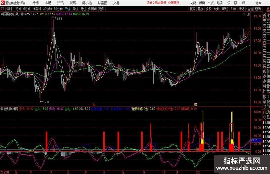Click the 返回 back button

(258, 9)
